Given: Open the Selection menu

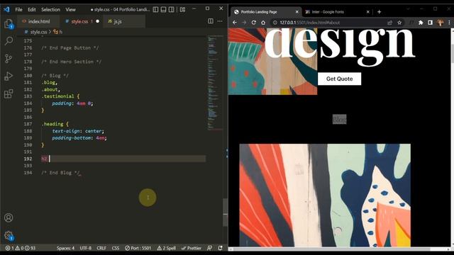Looking at the screenshot, I should pos(50,9).
